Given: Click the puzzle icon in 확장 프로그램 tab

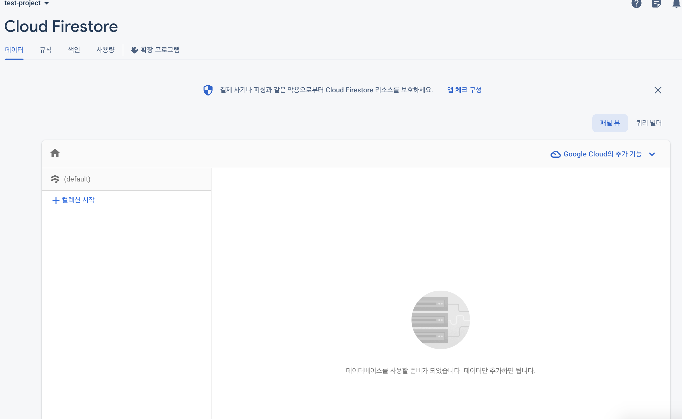Looking at the screenshot, I should click(134, 50).
